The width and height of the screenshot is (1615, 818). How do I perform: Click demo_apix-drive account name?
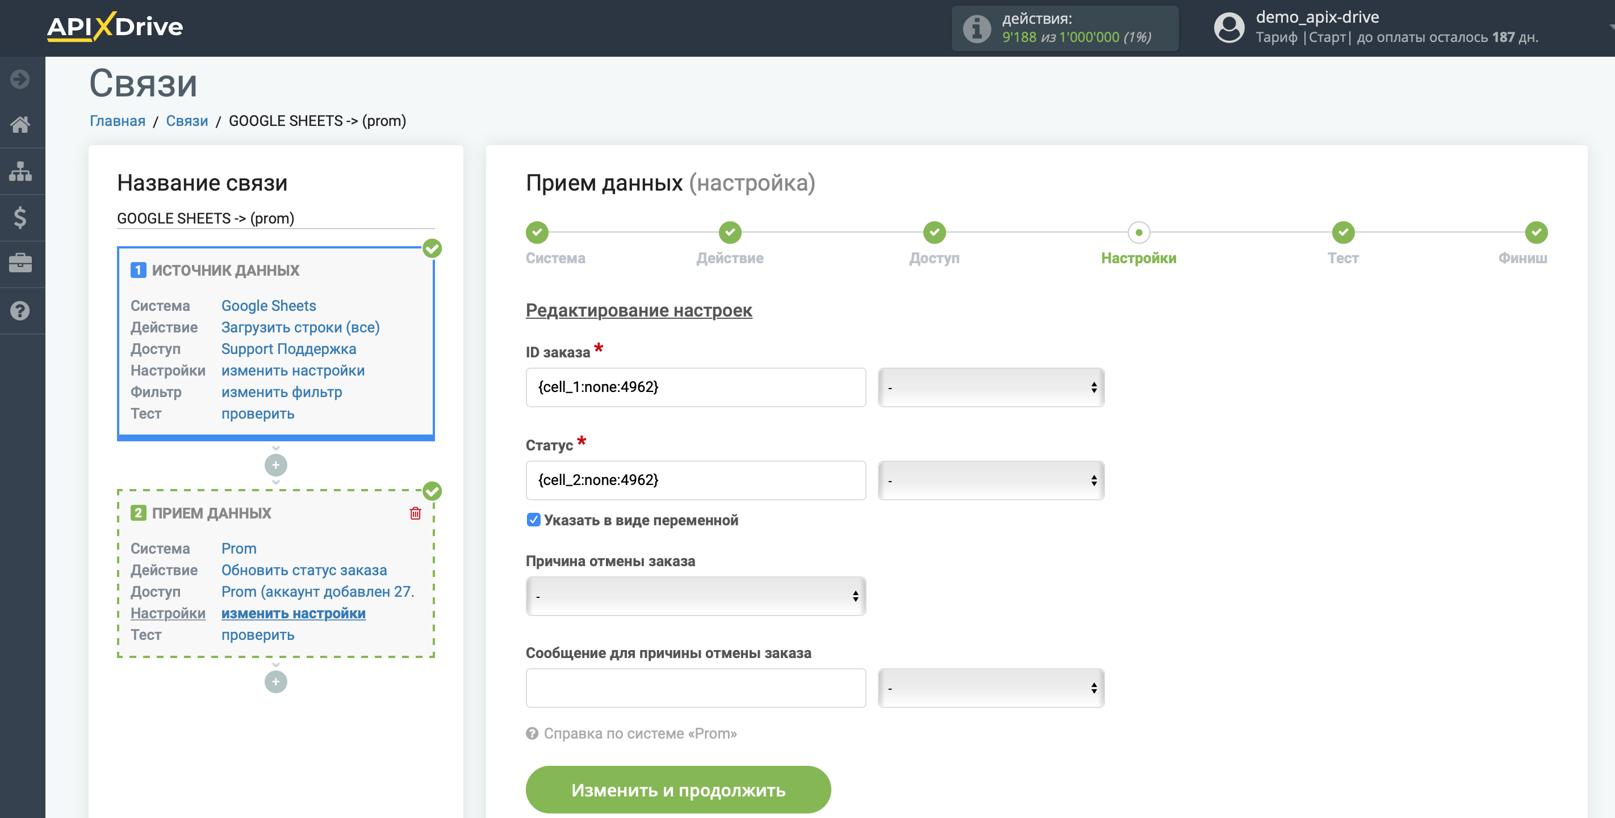[x=1317, y=18]
